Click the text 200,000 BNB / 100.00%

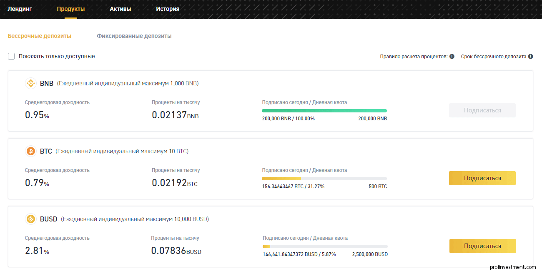click(289, 119)
